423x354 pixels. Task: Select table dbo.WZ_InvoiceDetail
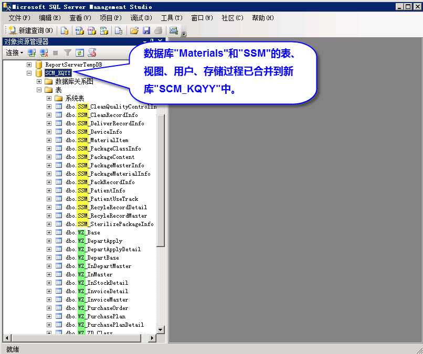click(97, 291)
